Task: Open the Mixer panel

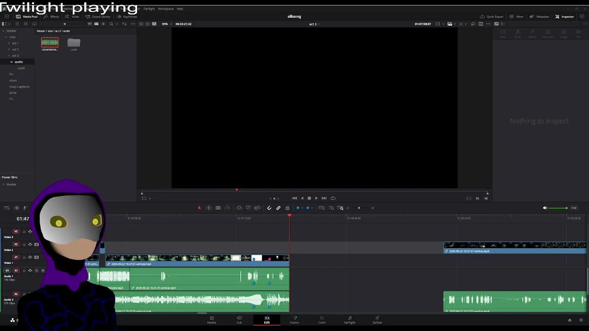Action: 516,17
